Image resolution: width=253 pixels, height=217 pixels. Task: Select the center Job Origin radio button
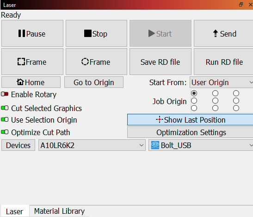click(x=215, y=101)
